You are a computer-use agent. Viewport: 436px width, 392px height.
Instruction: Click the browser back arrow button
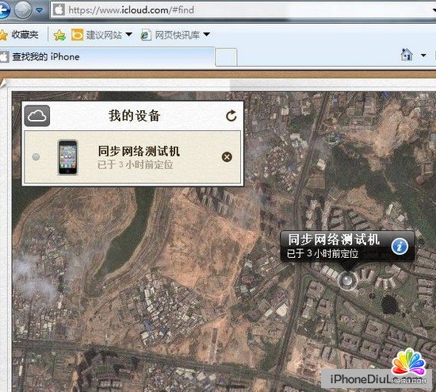(x=4, y=10)
